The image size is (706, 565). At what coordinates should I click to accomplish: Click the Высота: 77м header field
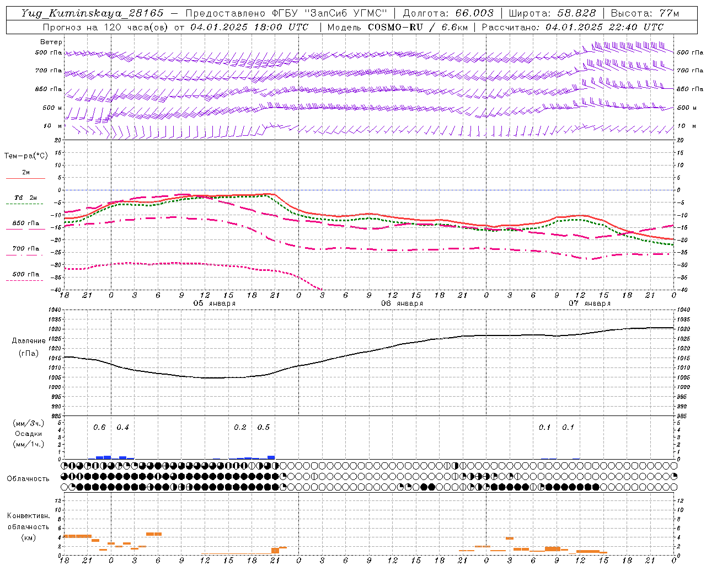click(x=645, y=13)
